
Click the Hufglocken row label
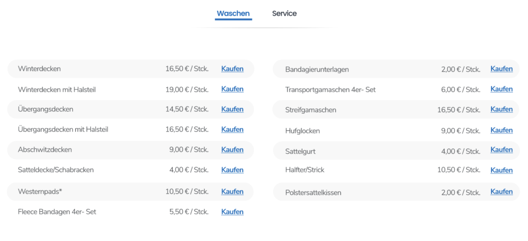(x=302, y=131)
